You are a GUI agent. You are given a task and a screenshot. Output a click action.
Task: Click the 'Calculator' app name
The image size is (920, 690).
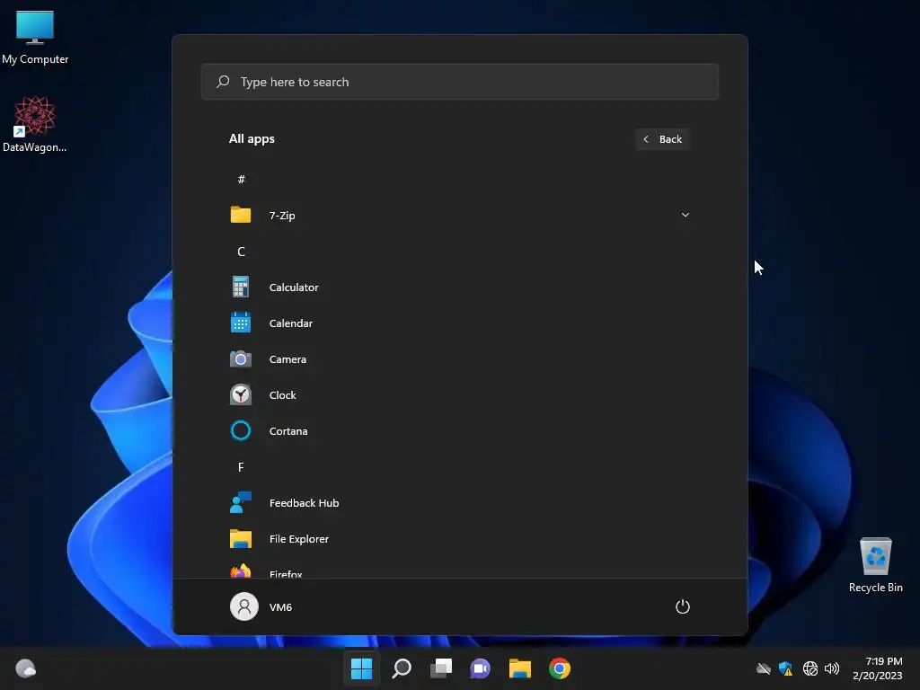[x=294, y=287]
